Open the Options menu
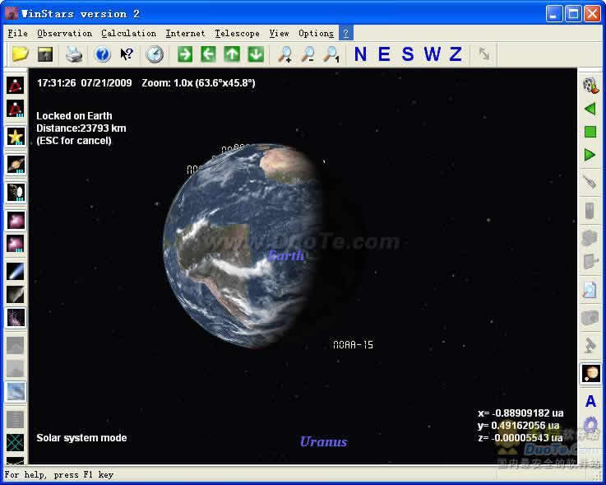 316,34
